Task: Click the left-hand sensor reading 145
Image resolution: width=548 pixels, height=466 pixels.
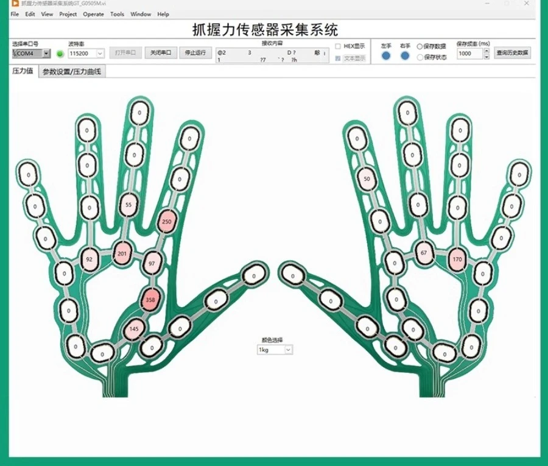Action: coord(134,329)
